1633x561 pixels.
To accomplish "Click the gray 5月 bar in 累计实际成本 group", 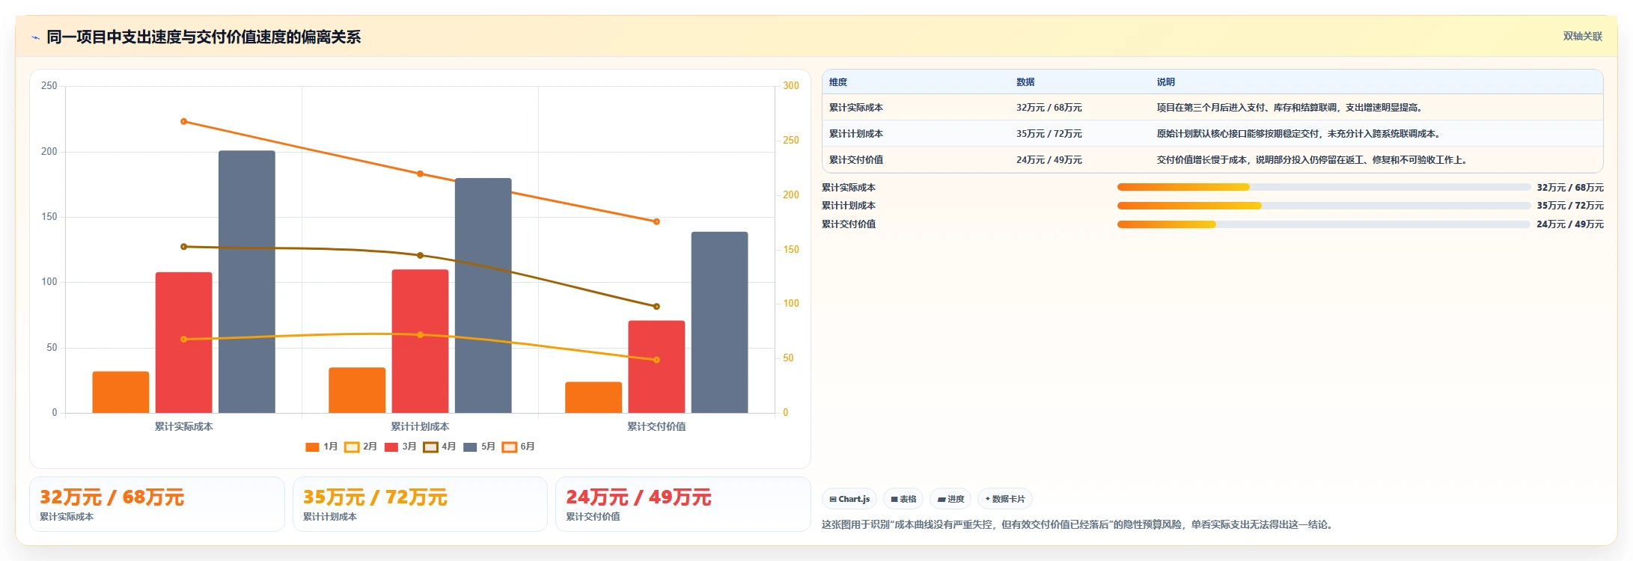I will [247, 282].
